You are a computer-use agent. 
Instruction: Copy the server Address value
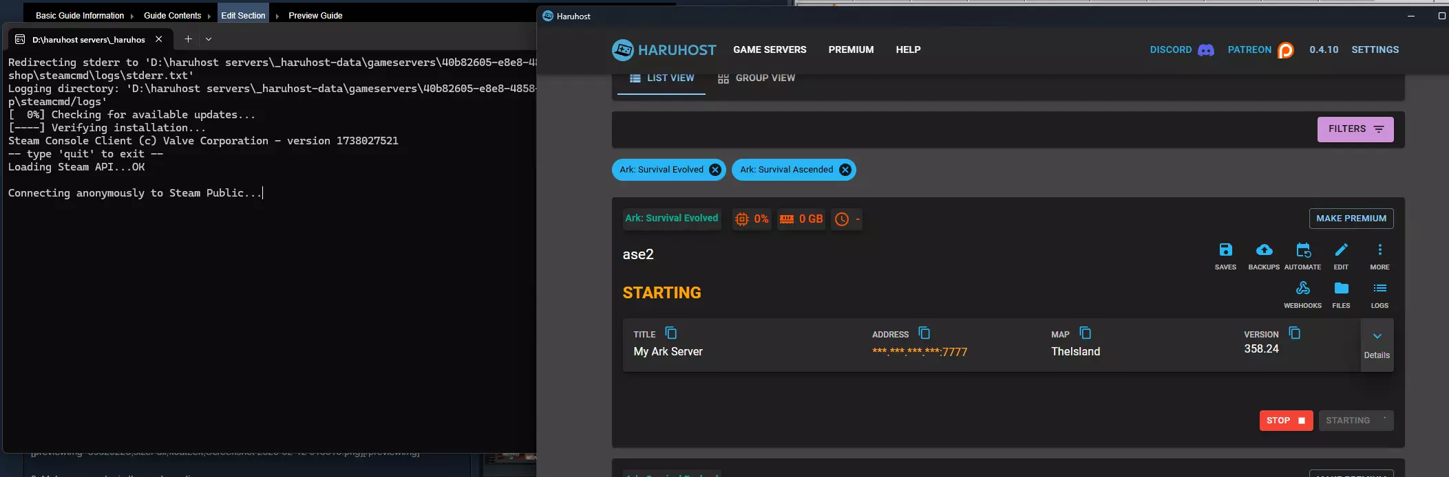(924, 333)
